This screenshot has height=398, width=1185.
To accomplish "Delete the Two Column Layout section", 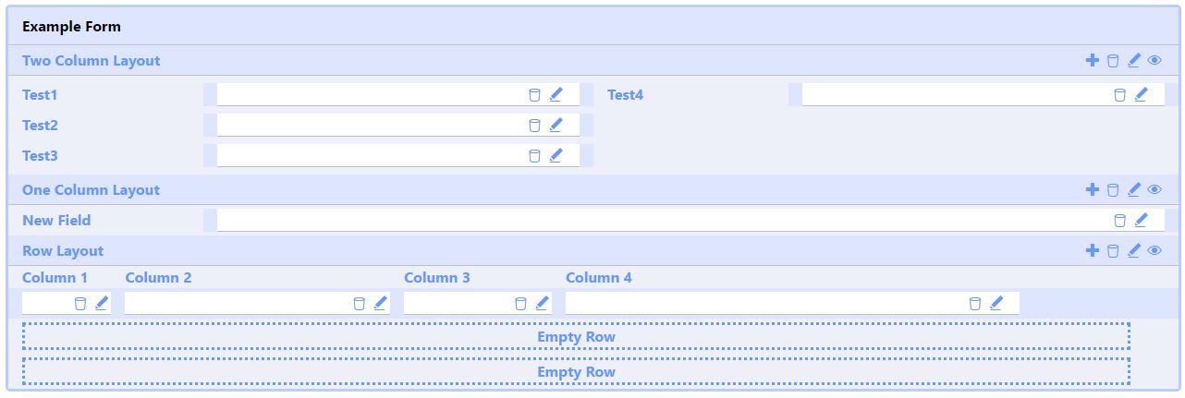I will (x=1113, y=61).
